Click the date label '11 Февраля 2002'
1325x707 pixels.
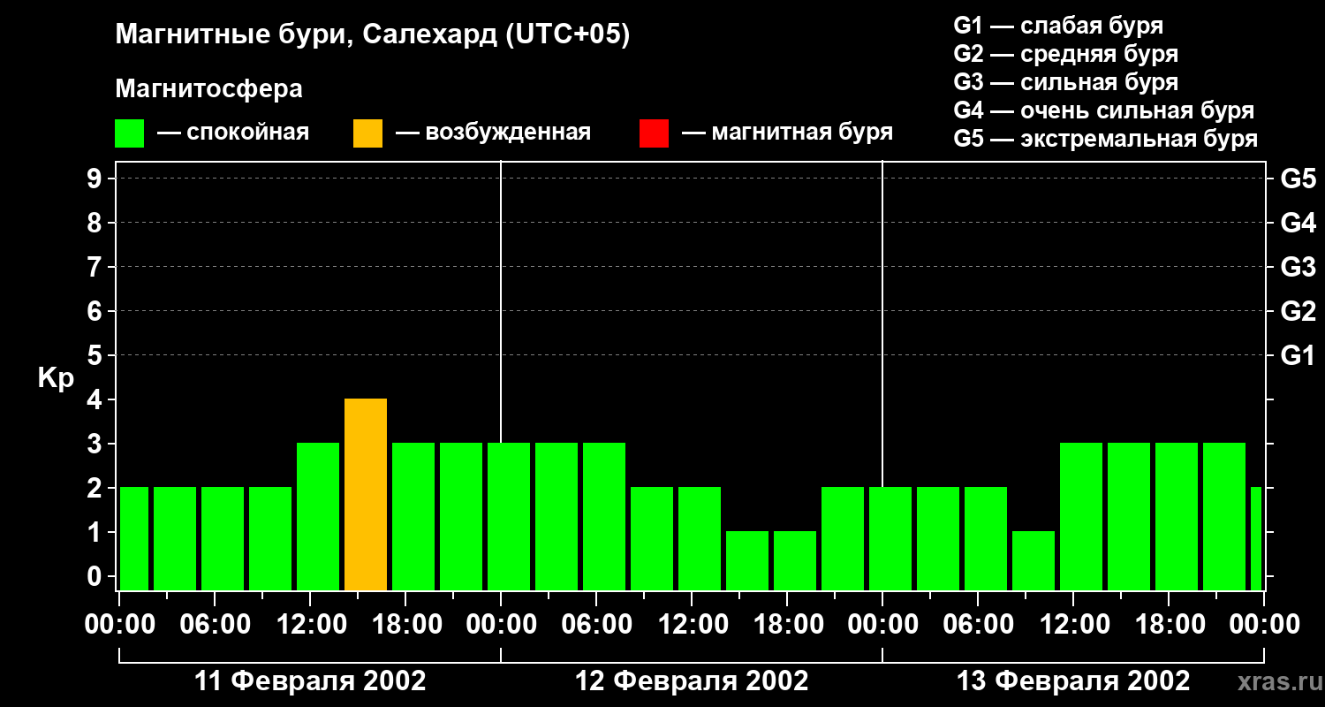coord(310,681)
